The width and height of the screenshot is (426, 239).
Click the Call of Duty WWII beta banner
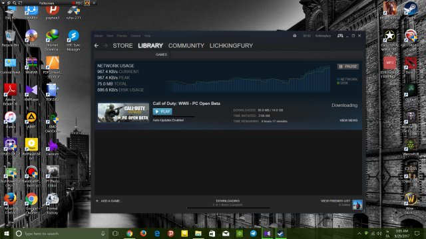[123, 112]
